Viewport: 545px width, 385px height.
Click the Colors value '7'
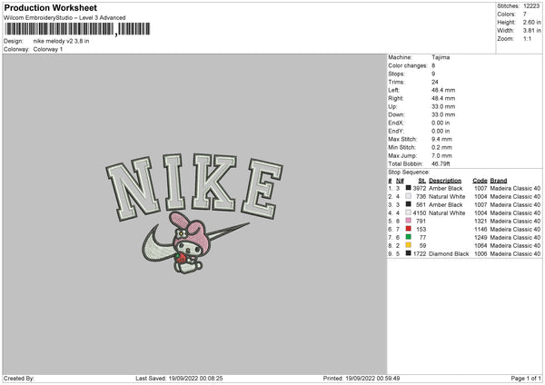coord(525,15)
